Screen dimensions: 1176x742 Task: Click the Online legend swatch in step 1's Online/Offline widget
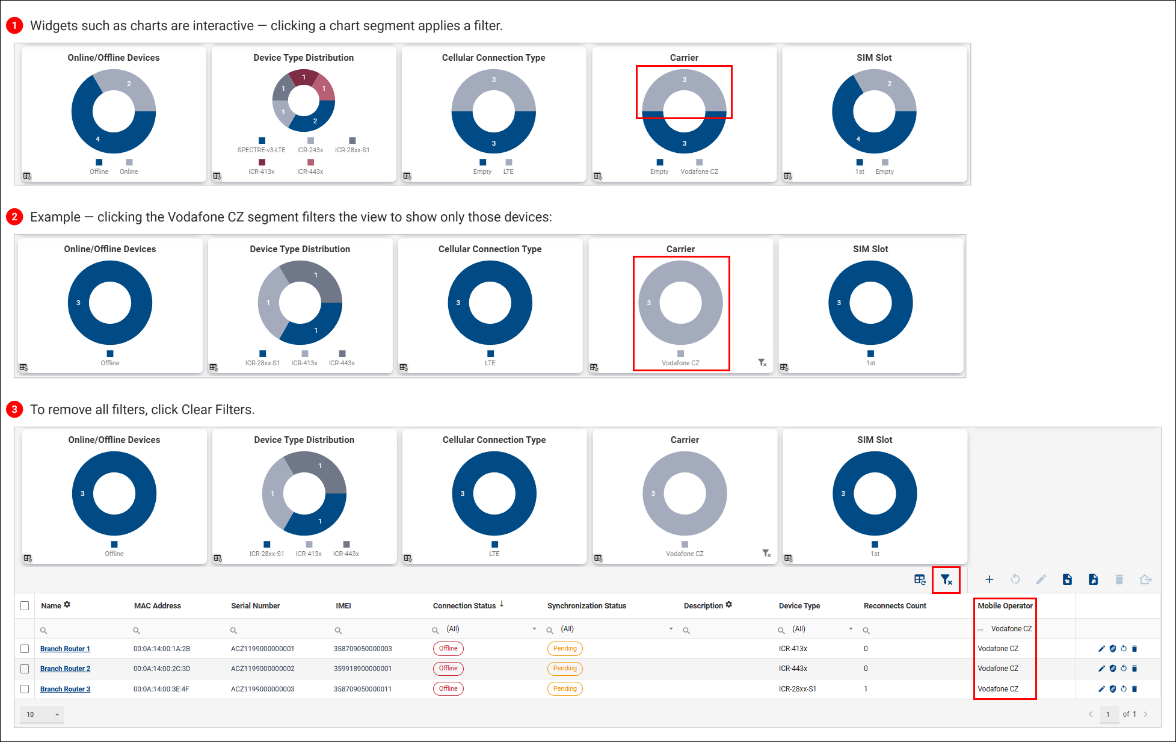[129, 162]
